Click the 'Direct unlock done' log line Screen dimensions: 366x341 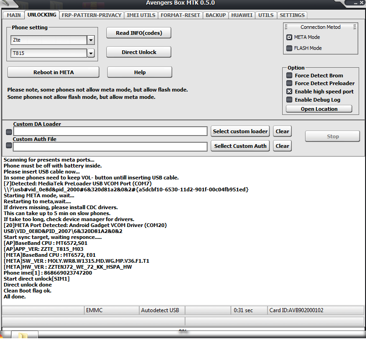click(28, 285)
